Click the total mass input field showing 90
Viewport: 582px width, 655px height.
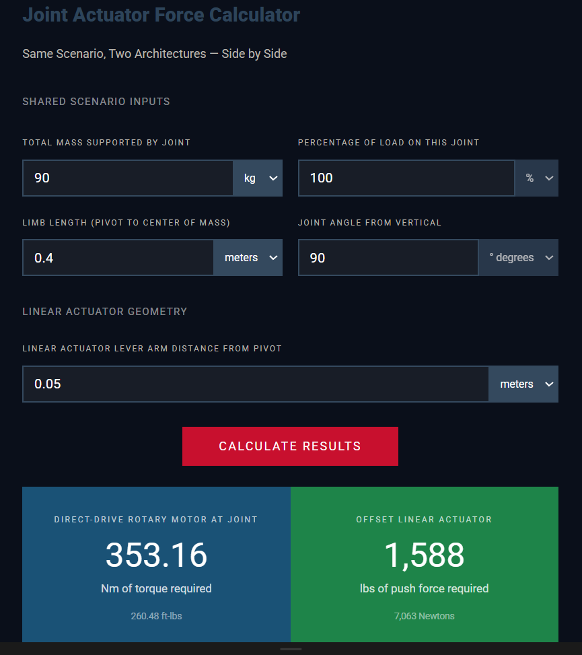128,178
